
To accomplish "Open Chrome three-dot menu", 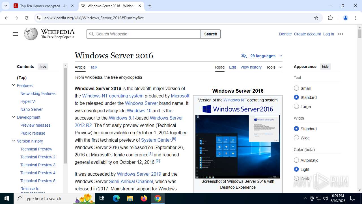I will tap(356, 18).
